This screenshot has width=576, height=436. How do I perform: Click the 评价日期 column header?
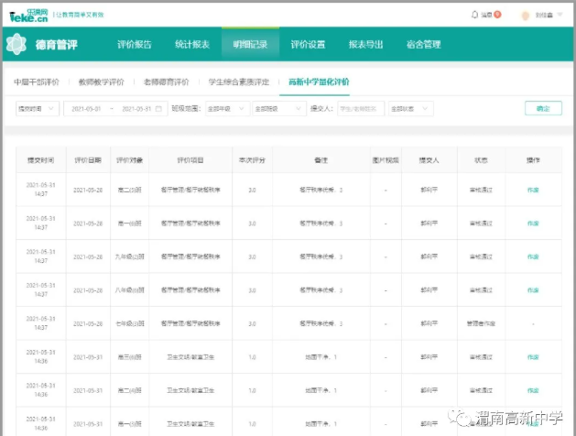point(88,160)
